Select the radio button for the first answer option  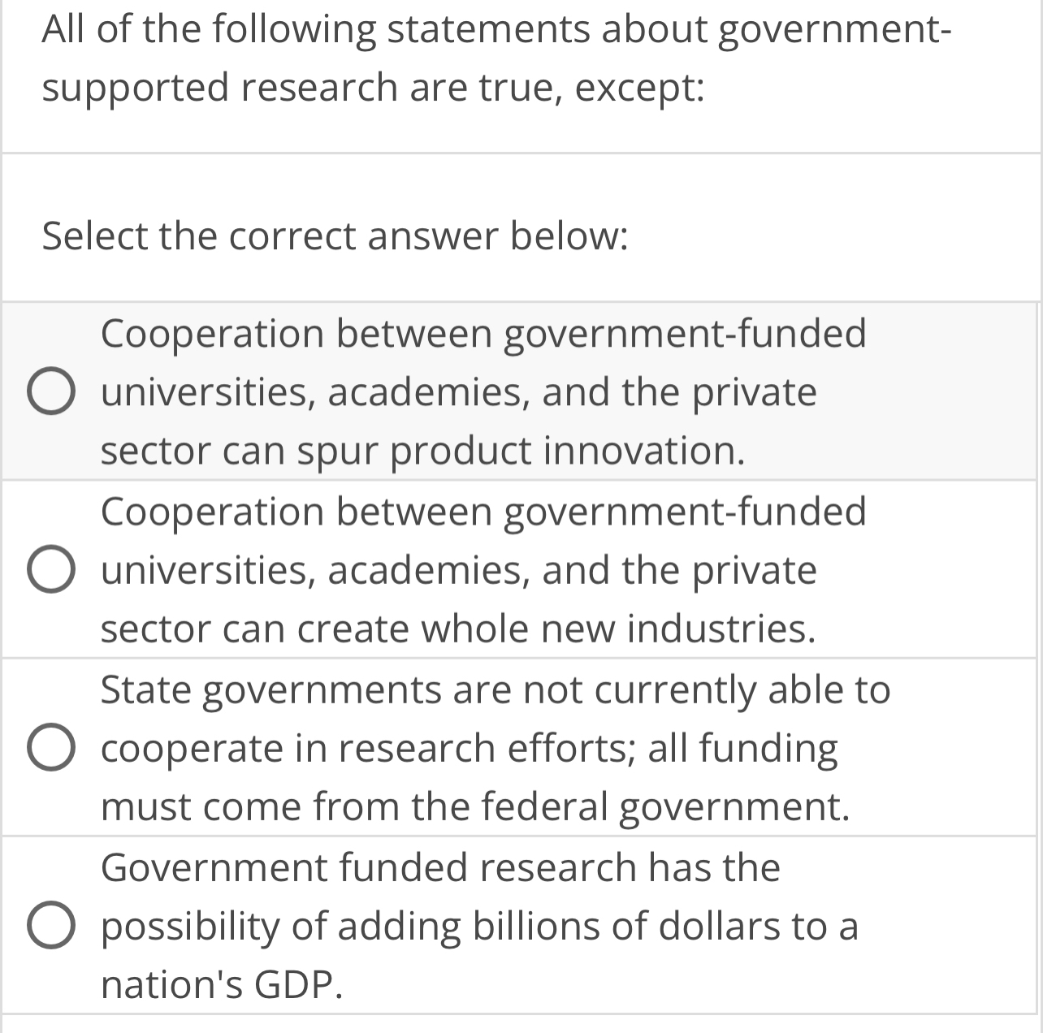click(x=52, y=391)
